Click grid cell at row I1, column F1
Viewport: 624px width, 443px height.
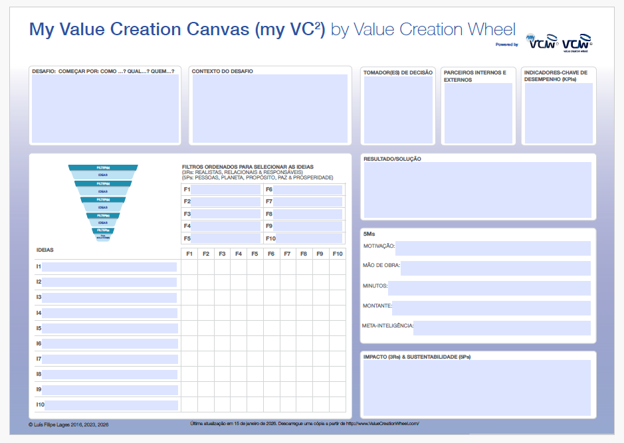(189, 267)
